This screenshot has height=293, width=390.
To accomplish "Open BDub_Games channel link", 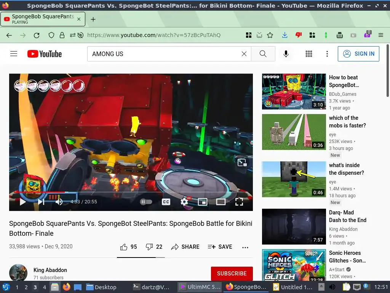I will click(x=342, y=94).
